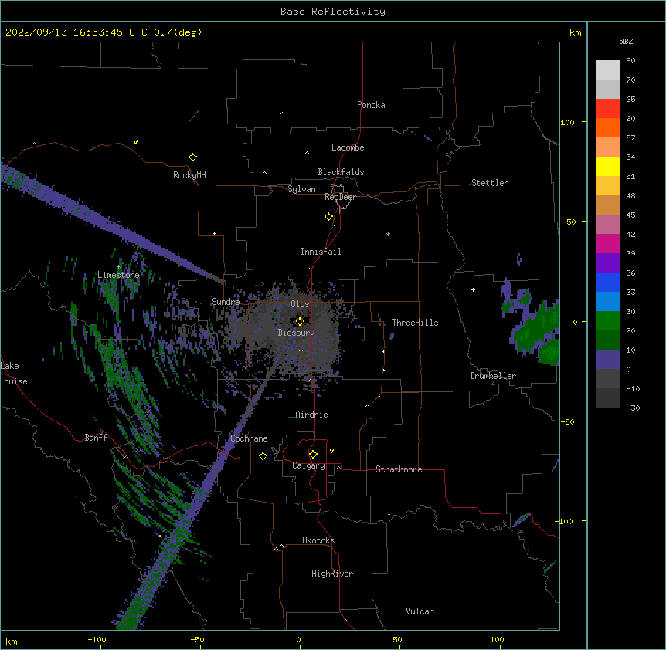Click the HighRiver town label
The image size is (666, 650).
[332, 574]
